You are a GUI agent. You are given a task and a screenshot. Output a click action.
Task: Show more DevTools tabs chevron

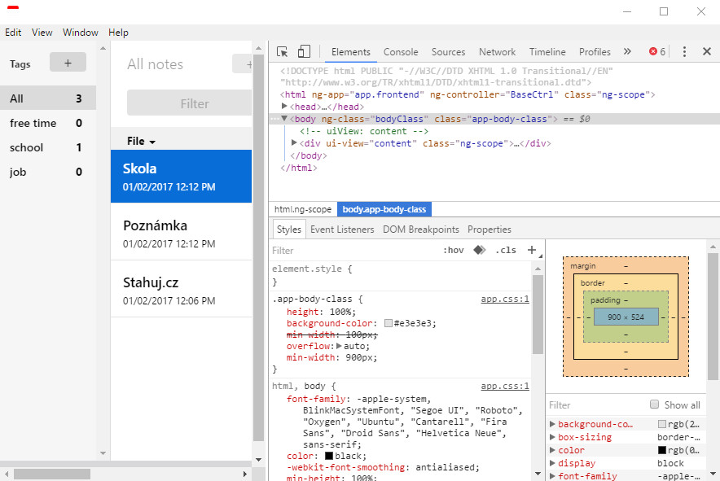(x=627, y=51)
